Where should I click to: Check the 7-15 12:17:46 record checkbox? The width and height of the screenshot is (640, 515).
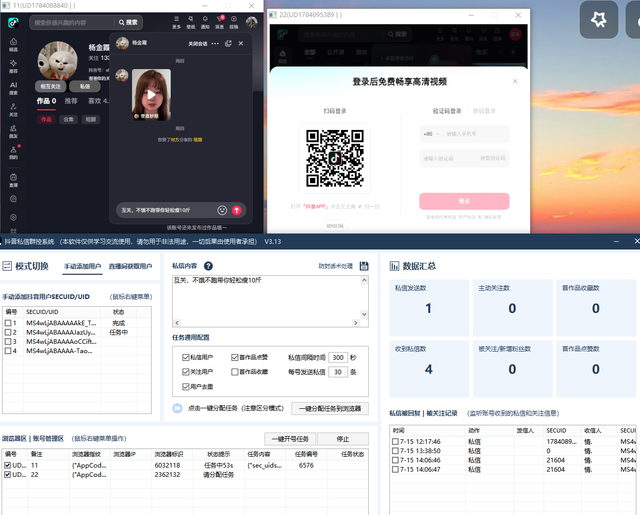(395, 442)
